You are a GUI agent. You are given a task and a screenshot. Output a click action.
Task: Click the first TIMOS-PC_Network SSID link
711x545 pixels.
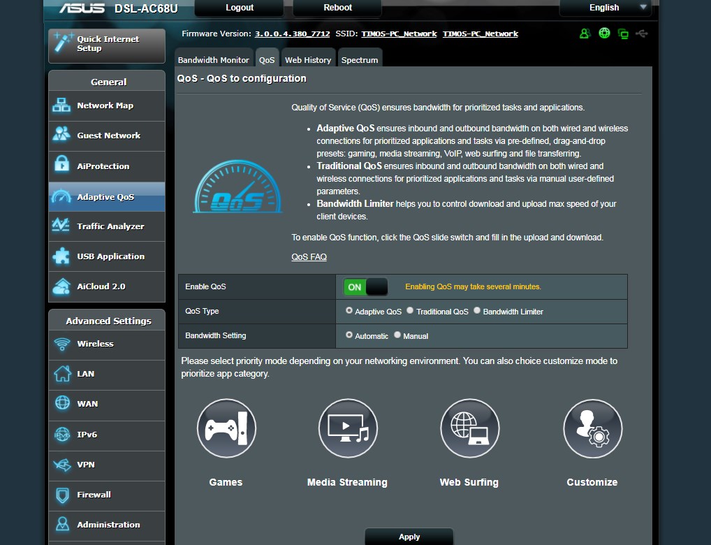click(399, 34)
